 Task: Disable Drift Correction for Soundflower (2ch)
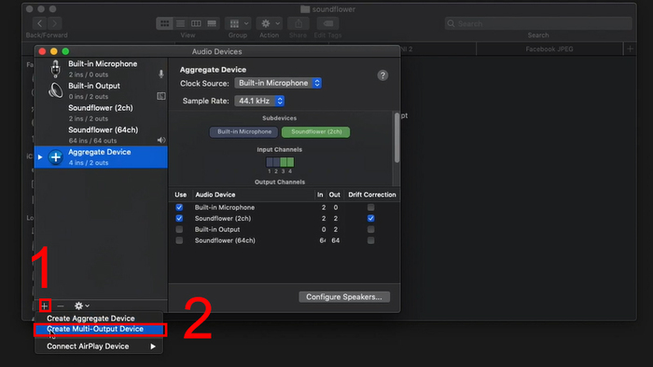tap(370, 218)
